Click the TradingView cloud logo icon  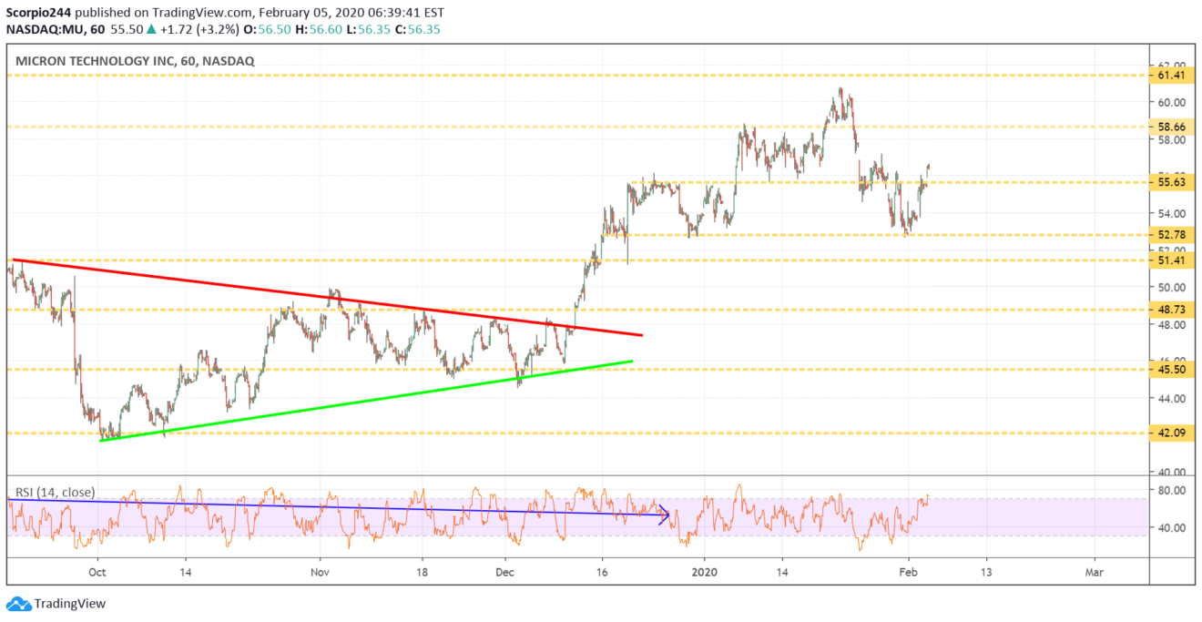coord(17,604)
